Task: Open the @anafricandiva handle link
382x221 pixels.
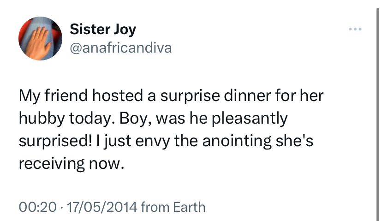Action: click(120, 48)
